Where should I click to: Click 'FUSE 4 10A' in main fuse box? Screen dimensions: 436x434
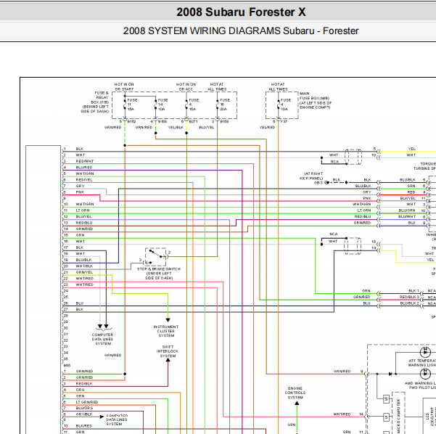click(286, 105)
